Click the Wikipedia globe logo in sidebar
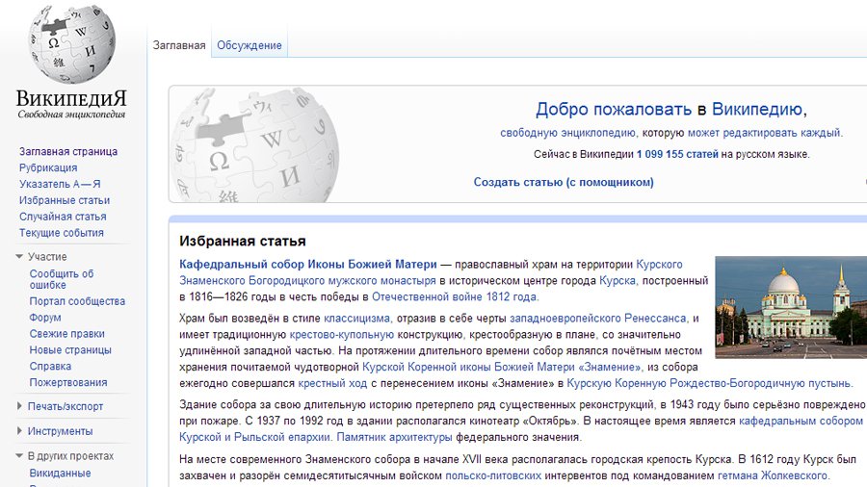867x487 pixels. pos(72,42)
